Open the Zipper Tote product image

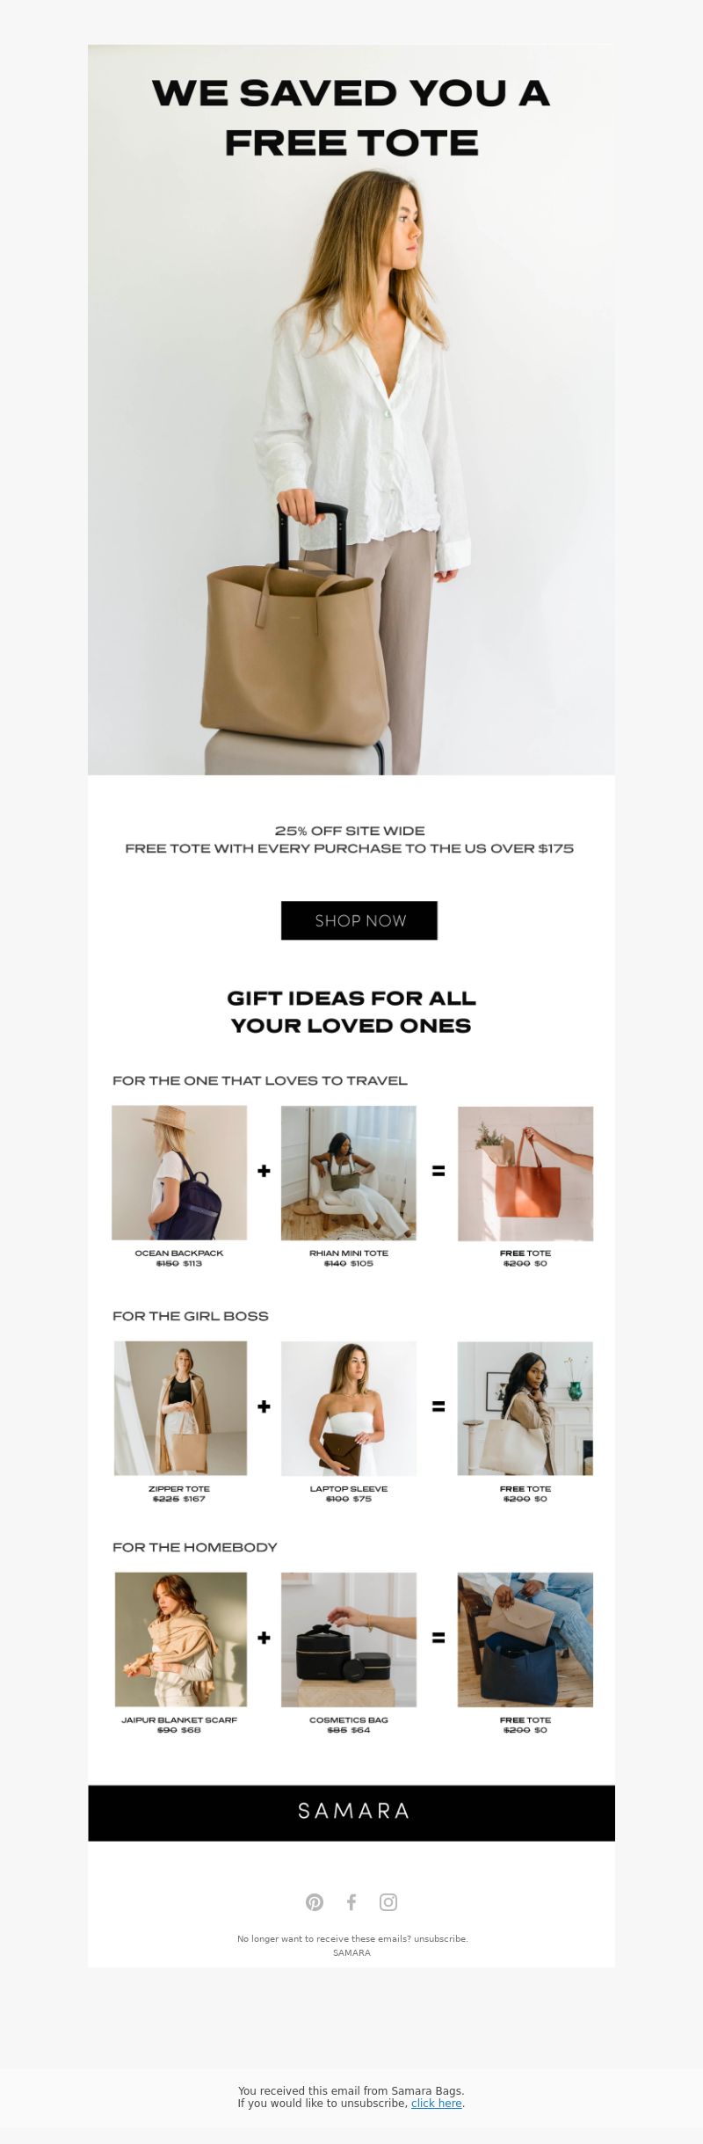click(180, 1408)
